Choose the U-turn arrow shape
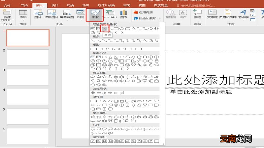The image size is (264, 148). pyautogui.click(x=145, y=77)
